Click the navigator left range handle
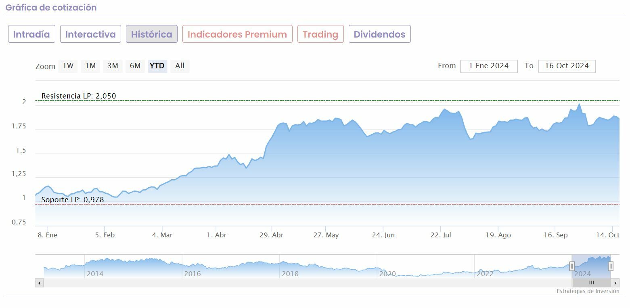Viewport: 630px width, 308px height. point(572,266)
